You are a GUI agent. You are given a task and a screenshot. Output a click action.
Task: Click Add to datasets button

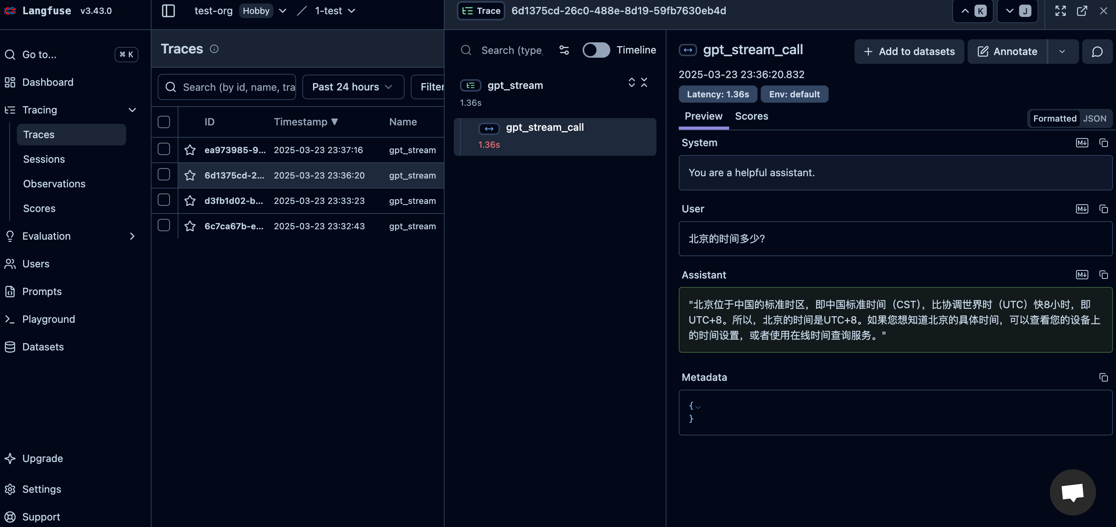(909, 52)
